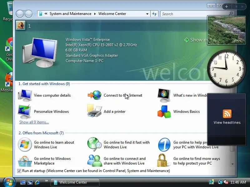Uncheck the Run at startup checkbox
This screenshot has width=250, height=187.
pos(19,171)
